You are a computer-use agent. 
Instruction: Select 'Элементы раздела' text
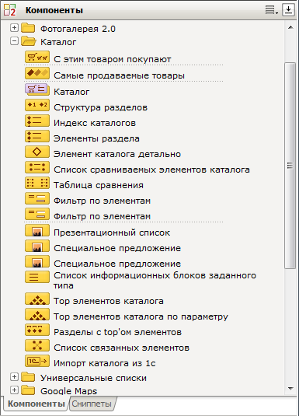[96, 138]
